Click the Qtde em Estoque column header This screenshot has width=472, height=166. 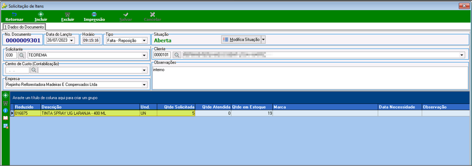pyautogui.click(x=252, y=107)
